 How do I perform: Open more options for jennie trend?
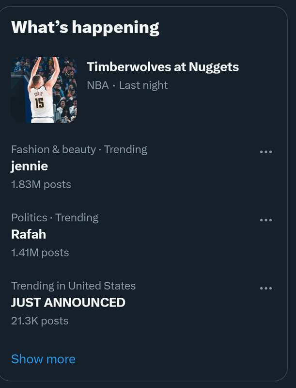click(x=266, y=152)
